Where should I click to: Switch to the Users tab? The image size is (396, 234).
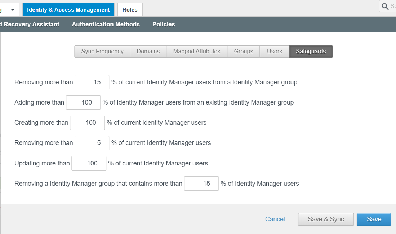tap(274, 52)
